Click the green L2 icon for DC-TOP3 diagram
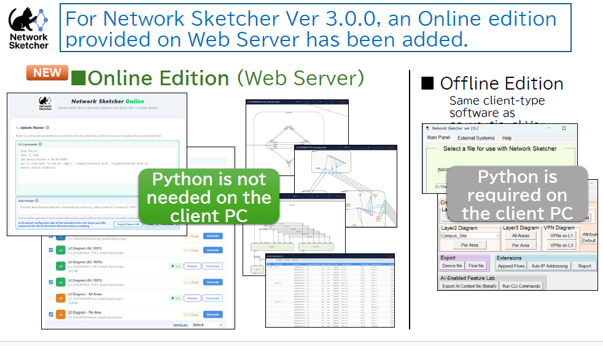 click(x=61, y=282)
